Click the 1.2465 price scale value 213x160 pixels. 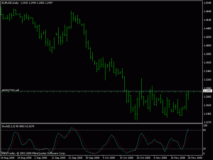tap(208, 114)
